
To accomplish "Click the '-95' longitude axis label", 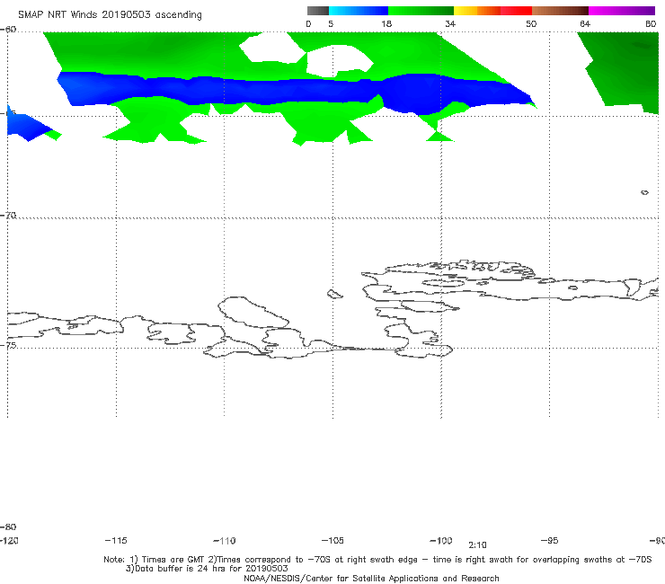I will pyautogui.click(x=550, y=540).
